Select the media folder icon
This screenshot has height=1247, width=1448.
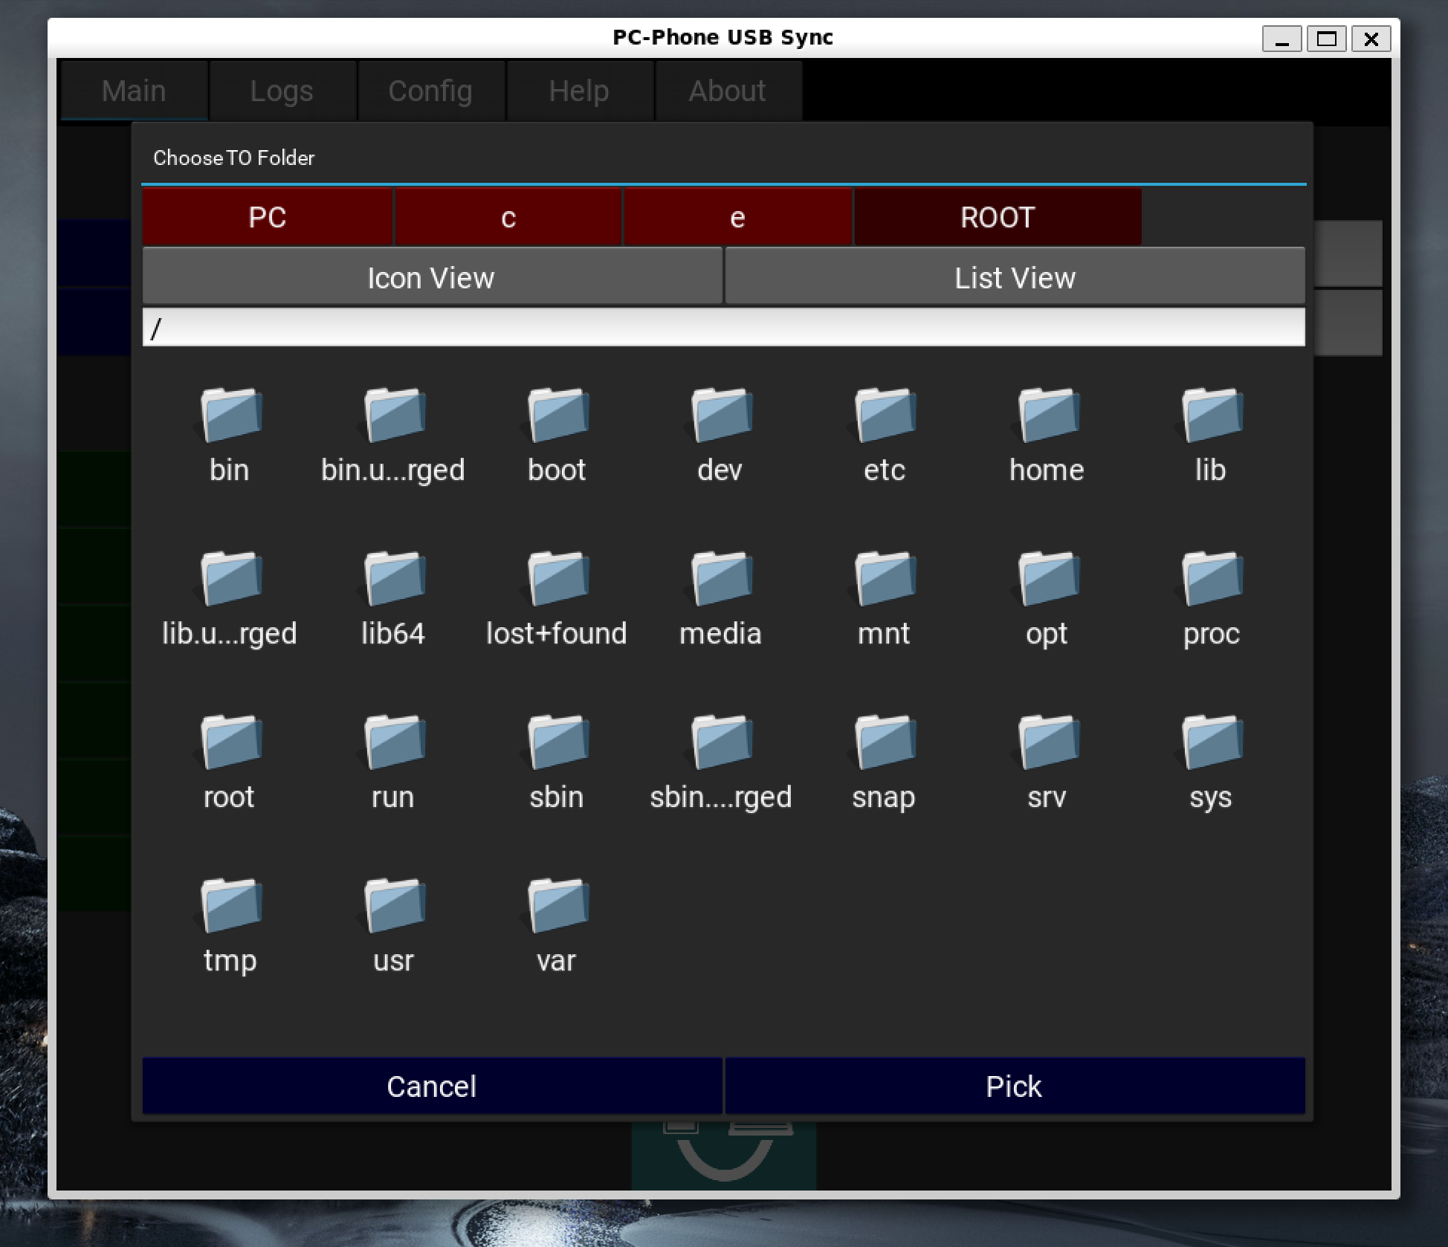720,579
